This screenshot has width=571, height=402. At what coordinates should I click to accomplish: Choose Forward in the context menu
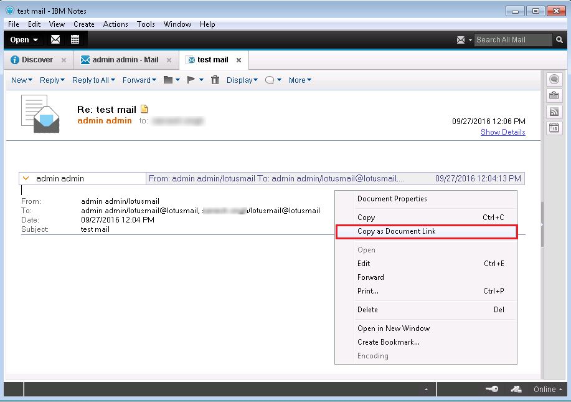(x=426, y=277)
